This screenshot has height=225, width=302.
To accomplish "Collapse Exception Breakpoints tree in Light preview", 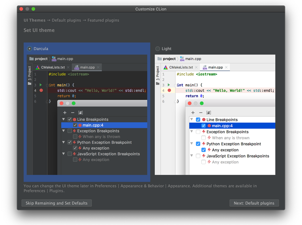I will 192,132.
